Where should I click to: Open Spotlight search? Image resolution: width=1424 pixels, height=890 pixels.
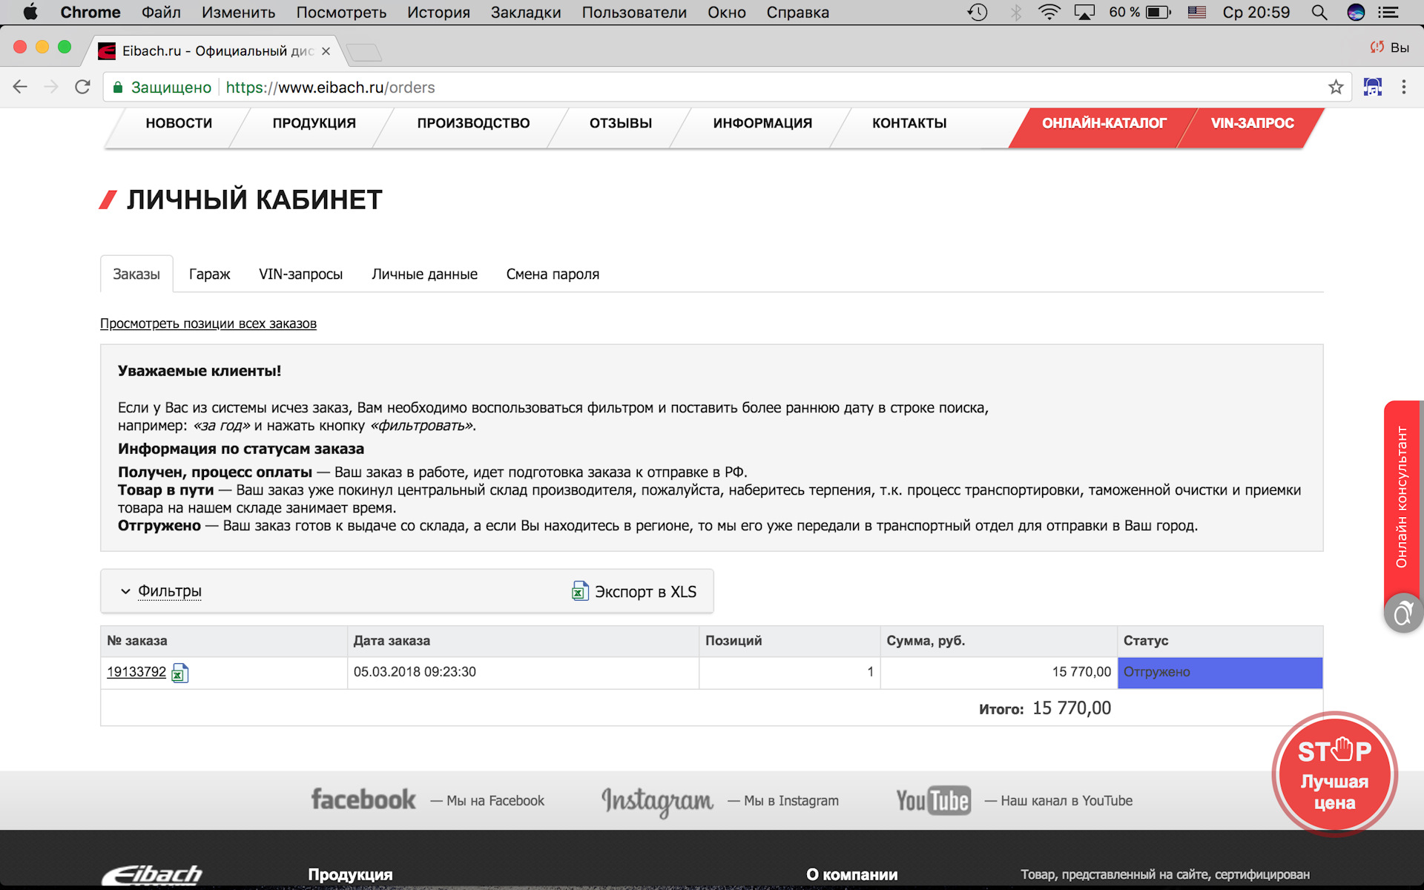coord(1319,12)
